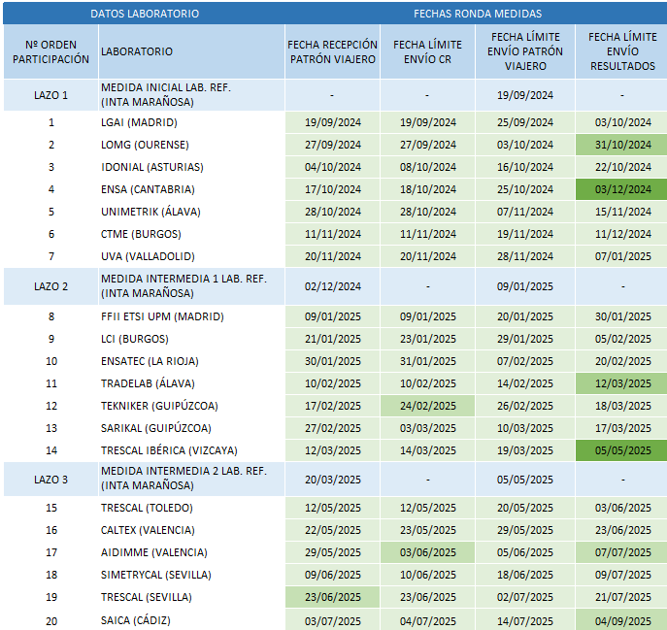Select the TRESCAL IBÉRICA (VIZCAYA) cell
The image size is (667, 630).
[169, 450]
